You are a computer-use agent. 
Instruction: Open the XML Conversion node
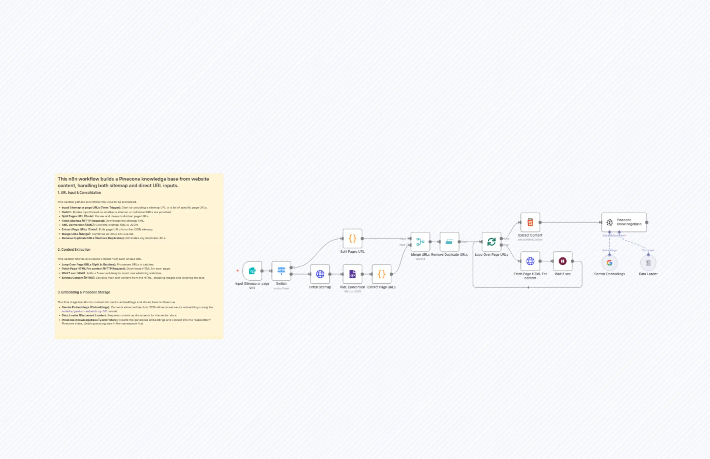pyautogui.click(x=353, y=274)
